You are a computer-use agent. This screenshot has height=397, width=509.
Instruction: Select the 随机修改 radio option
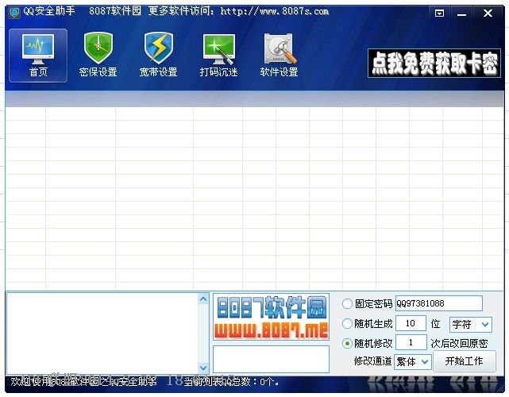click(x=347, y=344)
